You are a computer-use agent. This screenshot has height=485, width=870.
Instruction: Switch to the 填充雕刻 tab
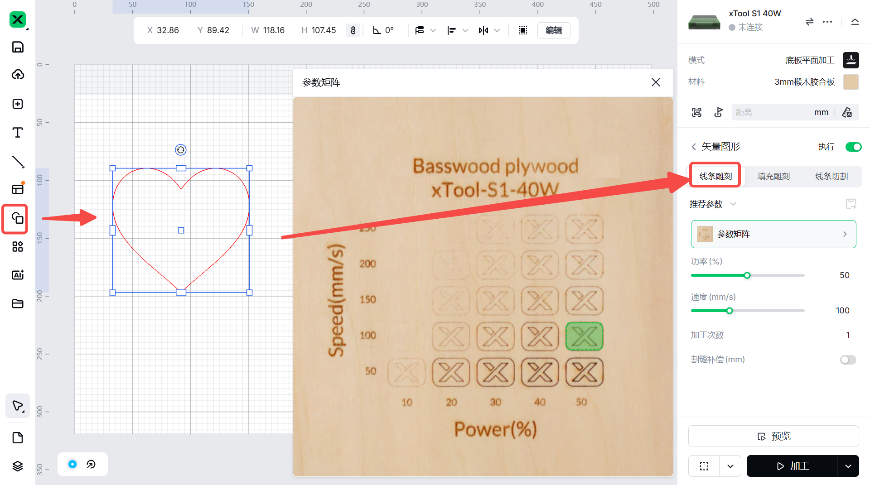click(x=773, y=177)
